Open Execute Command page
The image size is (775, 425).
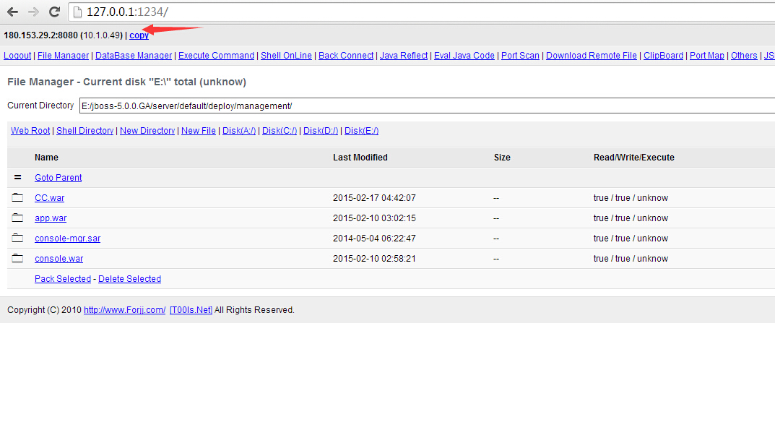coord(216,56)
